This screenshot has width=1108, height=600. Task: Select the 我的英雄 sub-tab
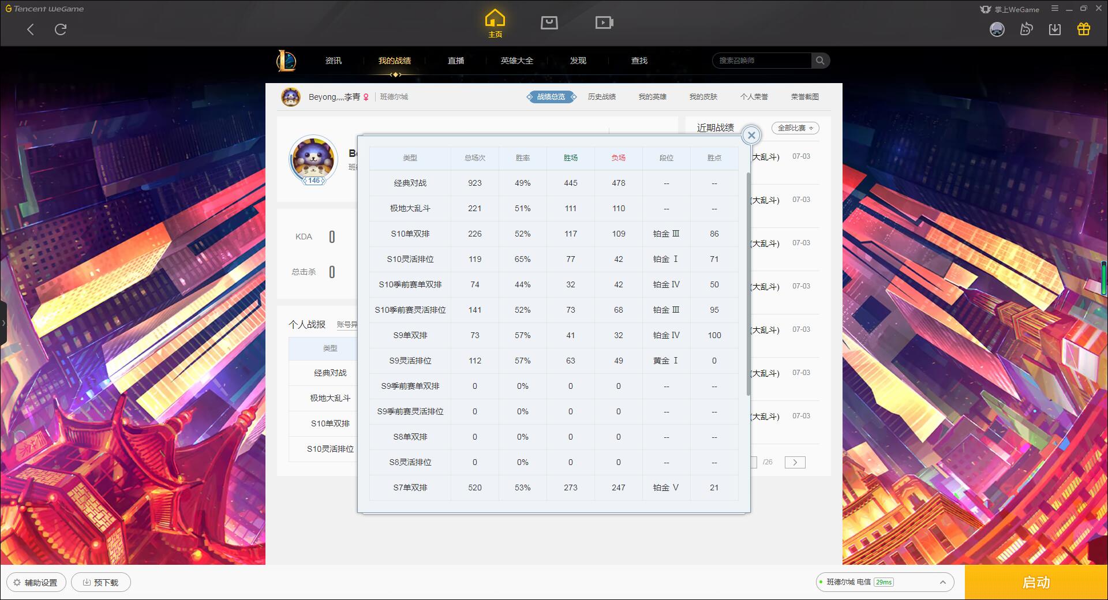point(653,97)
